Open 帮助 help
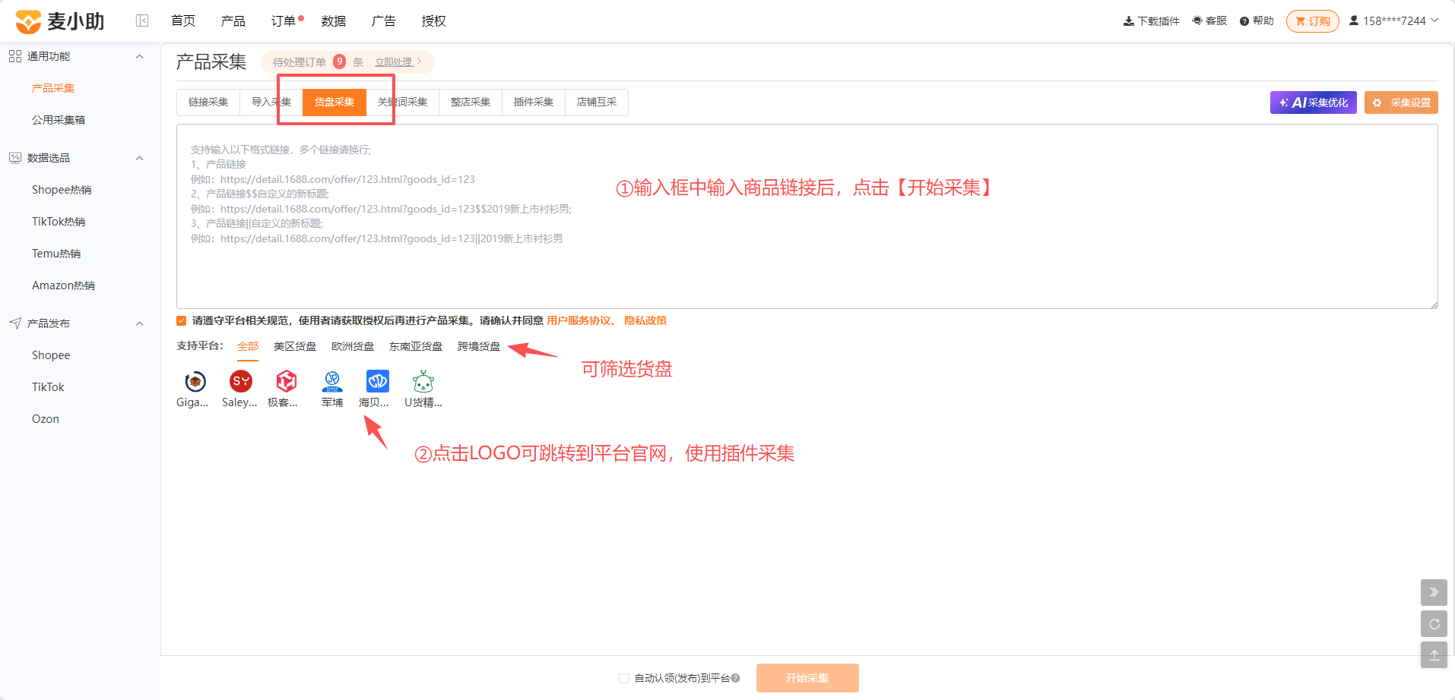Viewport: 1455px width, 700px height. pos(1257,20)
